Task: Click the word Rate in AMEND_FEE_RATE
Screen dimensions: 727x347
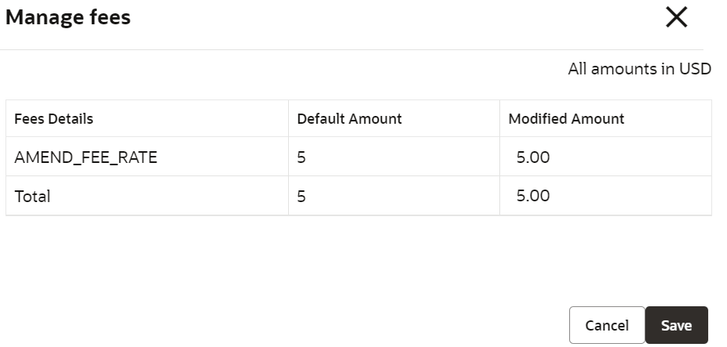Action: tap(138, 157)
